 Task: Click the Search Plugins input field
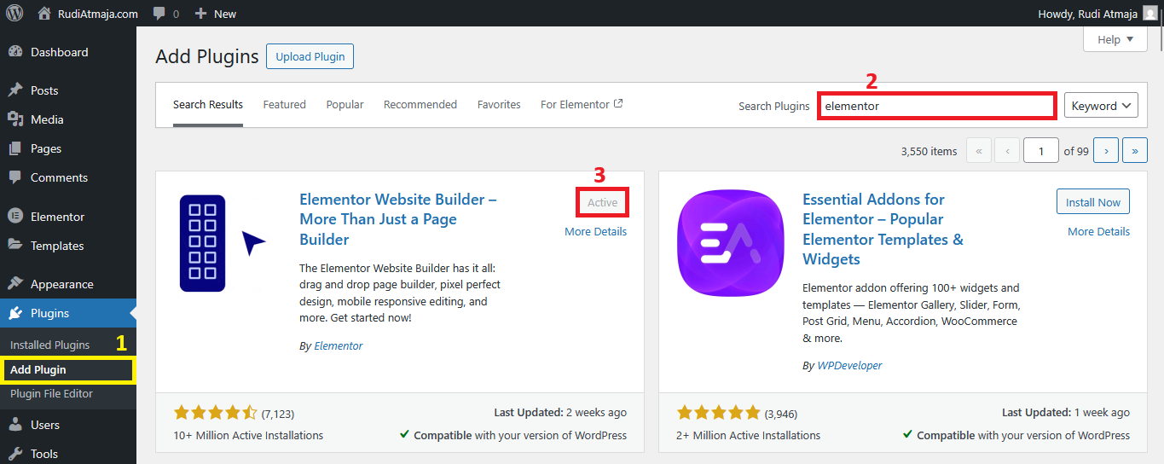[936, 106]
